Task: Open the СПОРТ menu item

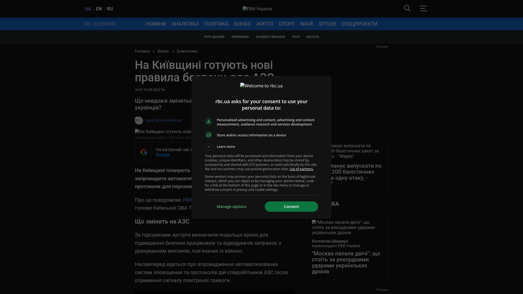Action: tap(287, 24)
